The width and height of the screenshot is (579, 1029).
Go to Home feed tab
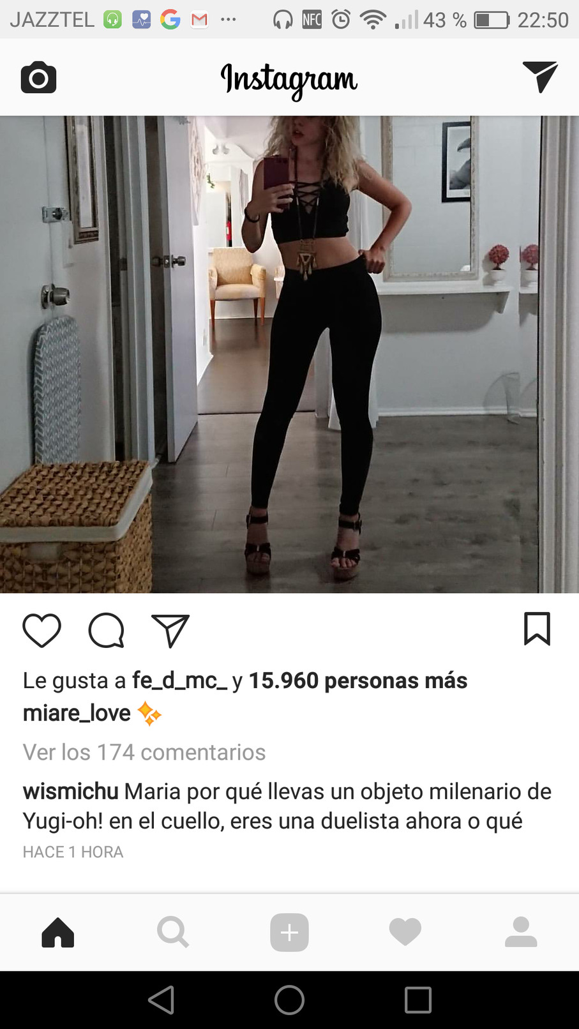58,932
